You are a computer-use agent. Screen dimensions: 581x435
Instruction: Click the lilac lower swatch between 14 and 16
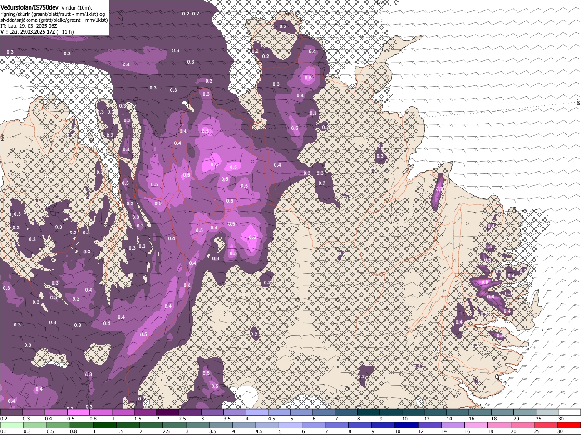(453, 425)
